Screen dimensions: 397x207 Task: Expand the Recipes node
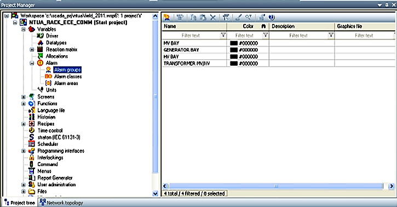[24, 124]
